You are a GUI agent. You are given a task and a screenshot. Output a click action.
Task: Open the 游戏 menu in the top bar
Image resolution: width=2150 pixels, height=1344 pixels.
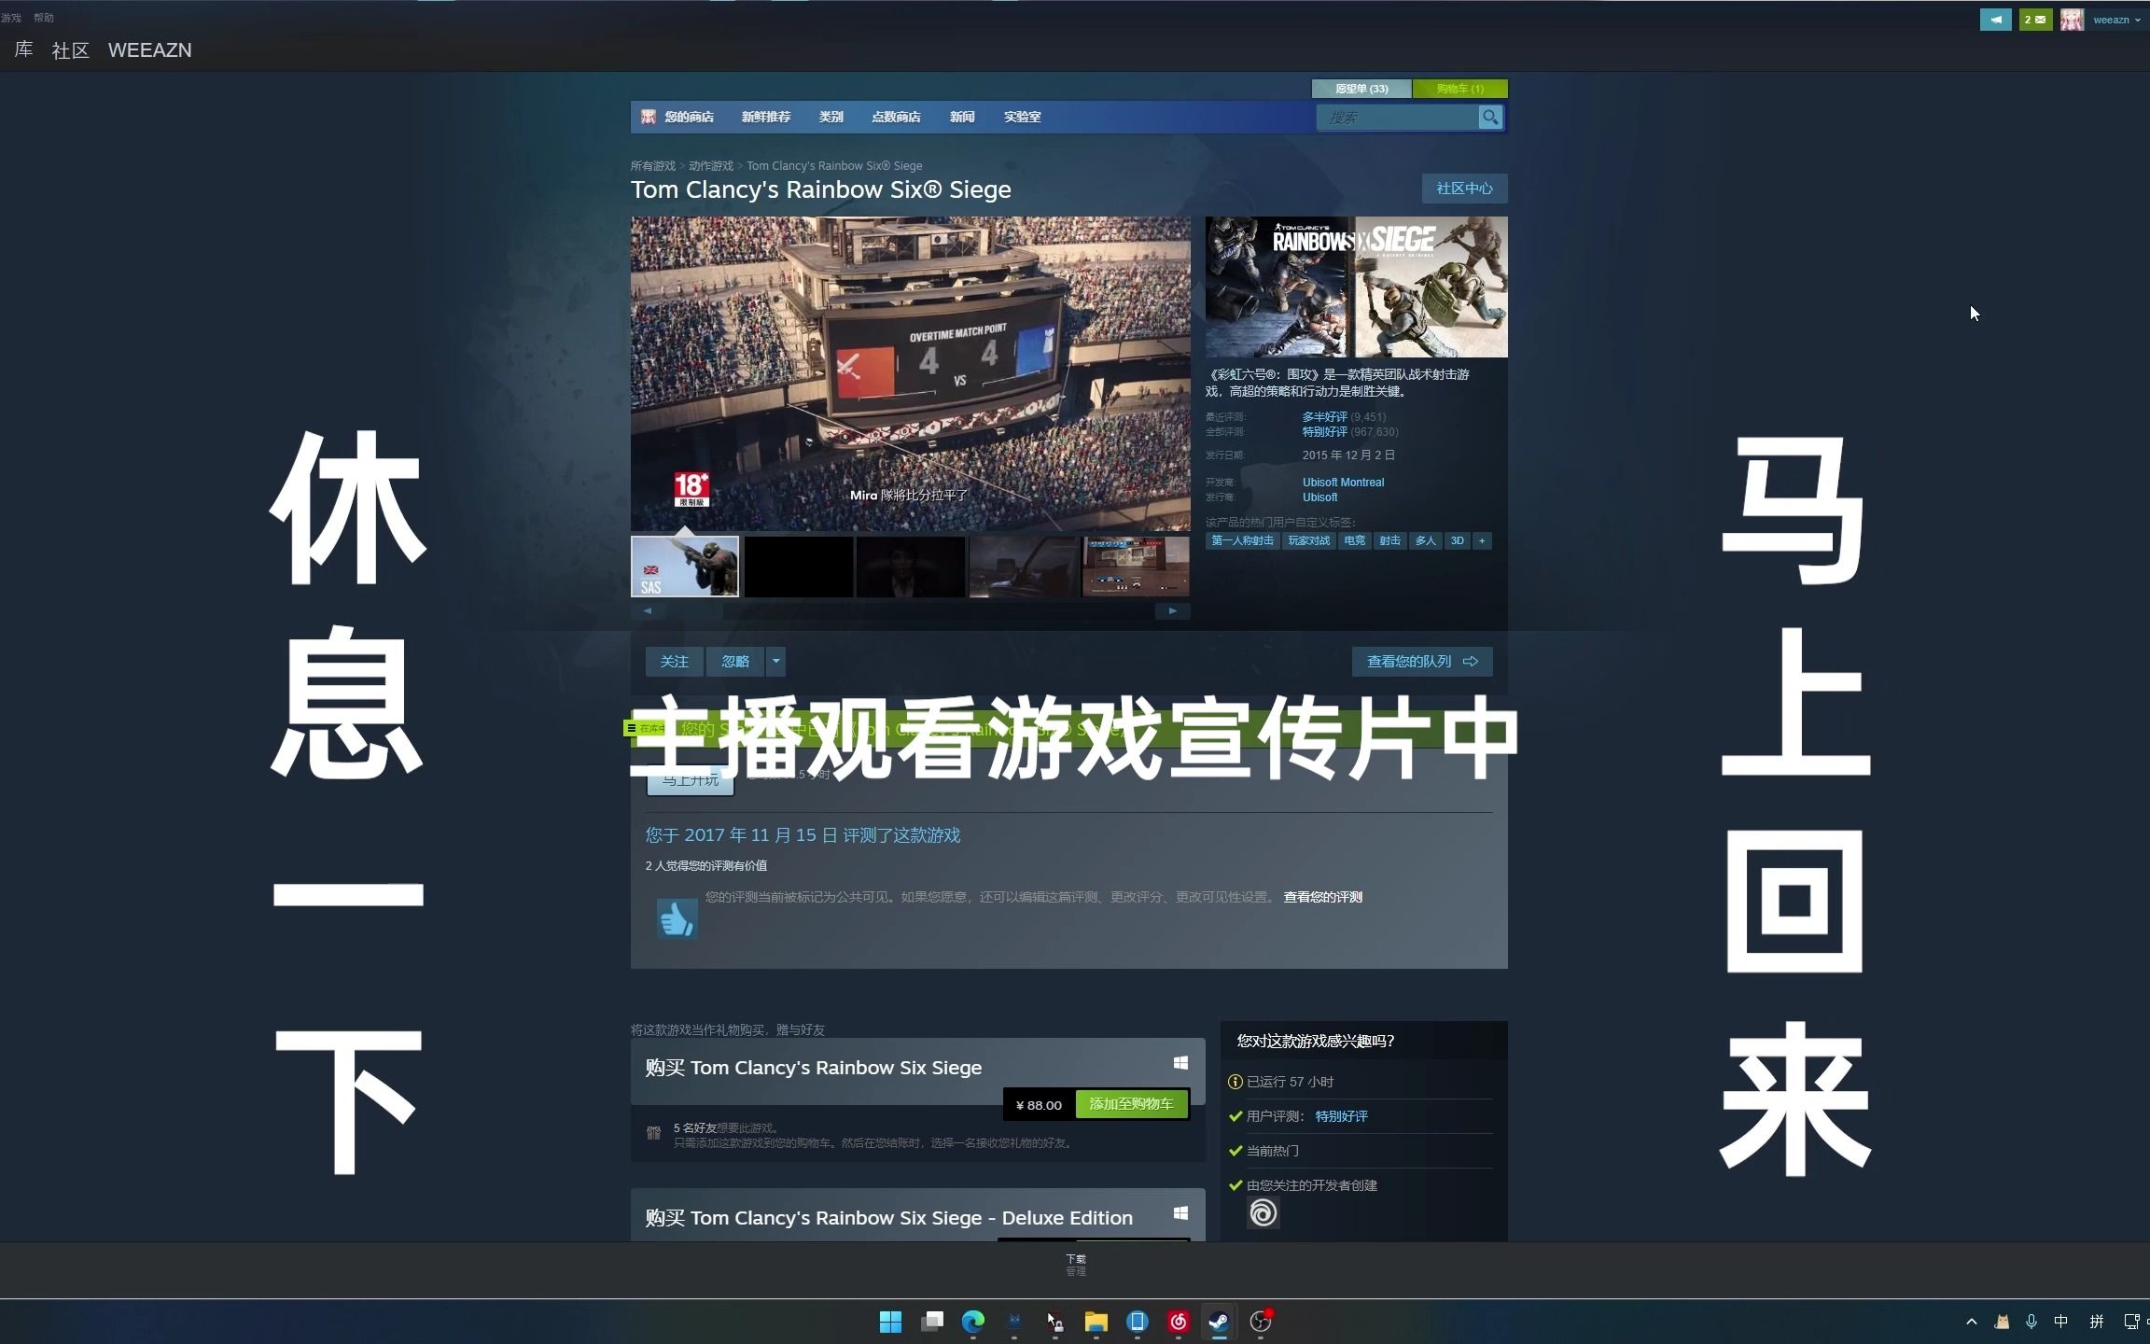(x=11, y=18)
